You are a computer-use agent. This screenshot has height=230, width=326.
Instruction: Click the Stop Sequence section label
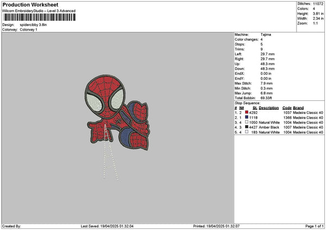tap(247, 103)
